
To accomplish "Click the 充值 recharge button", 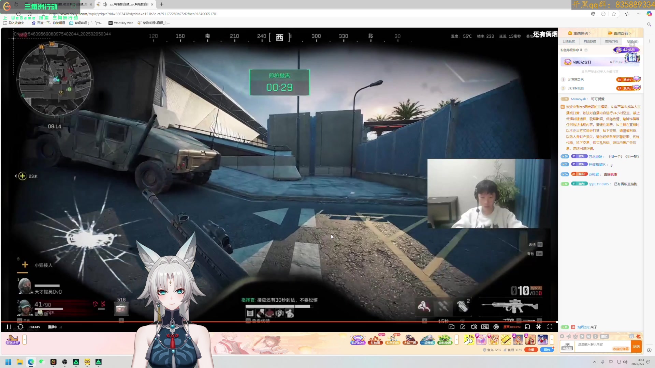I will pos(531,350).
